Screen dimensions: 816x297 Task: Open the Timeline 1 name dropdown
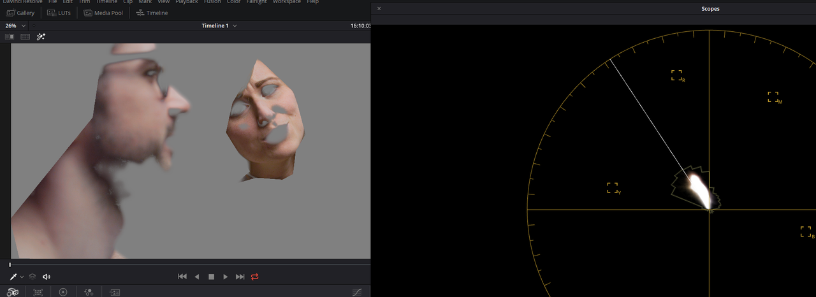coord(219,25)
